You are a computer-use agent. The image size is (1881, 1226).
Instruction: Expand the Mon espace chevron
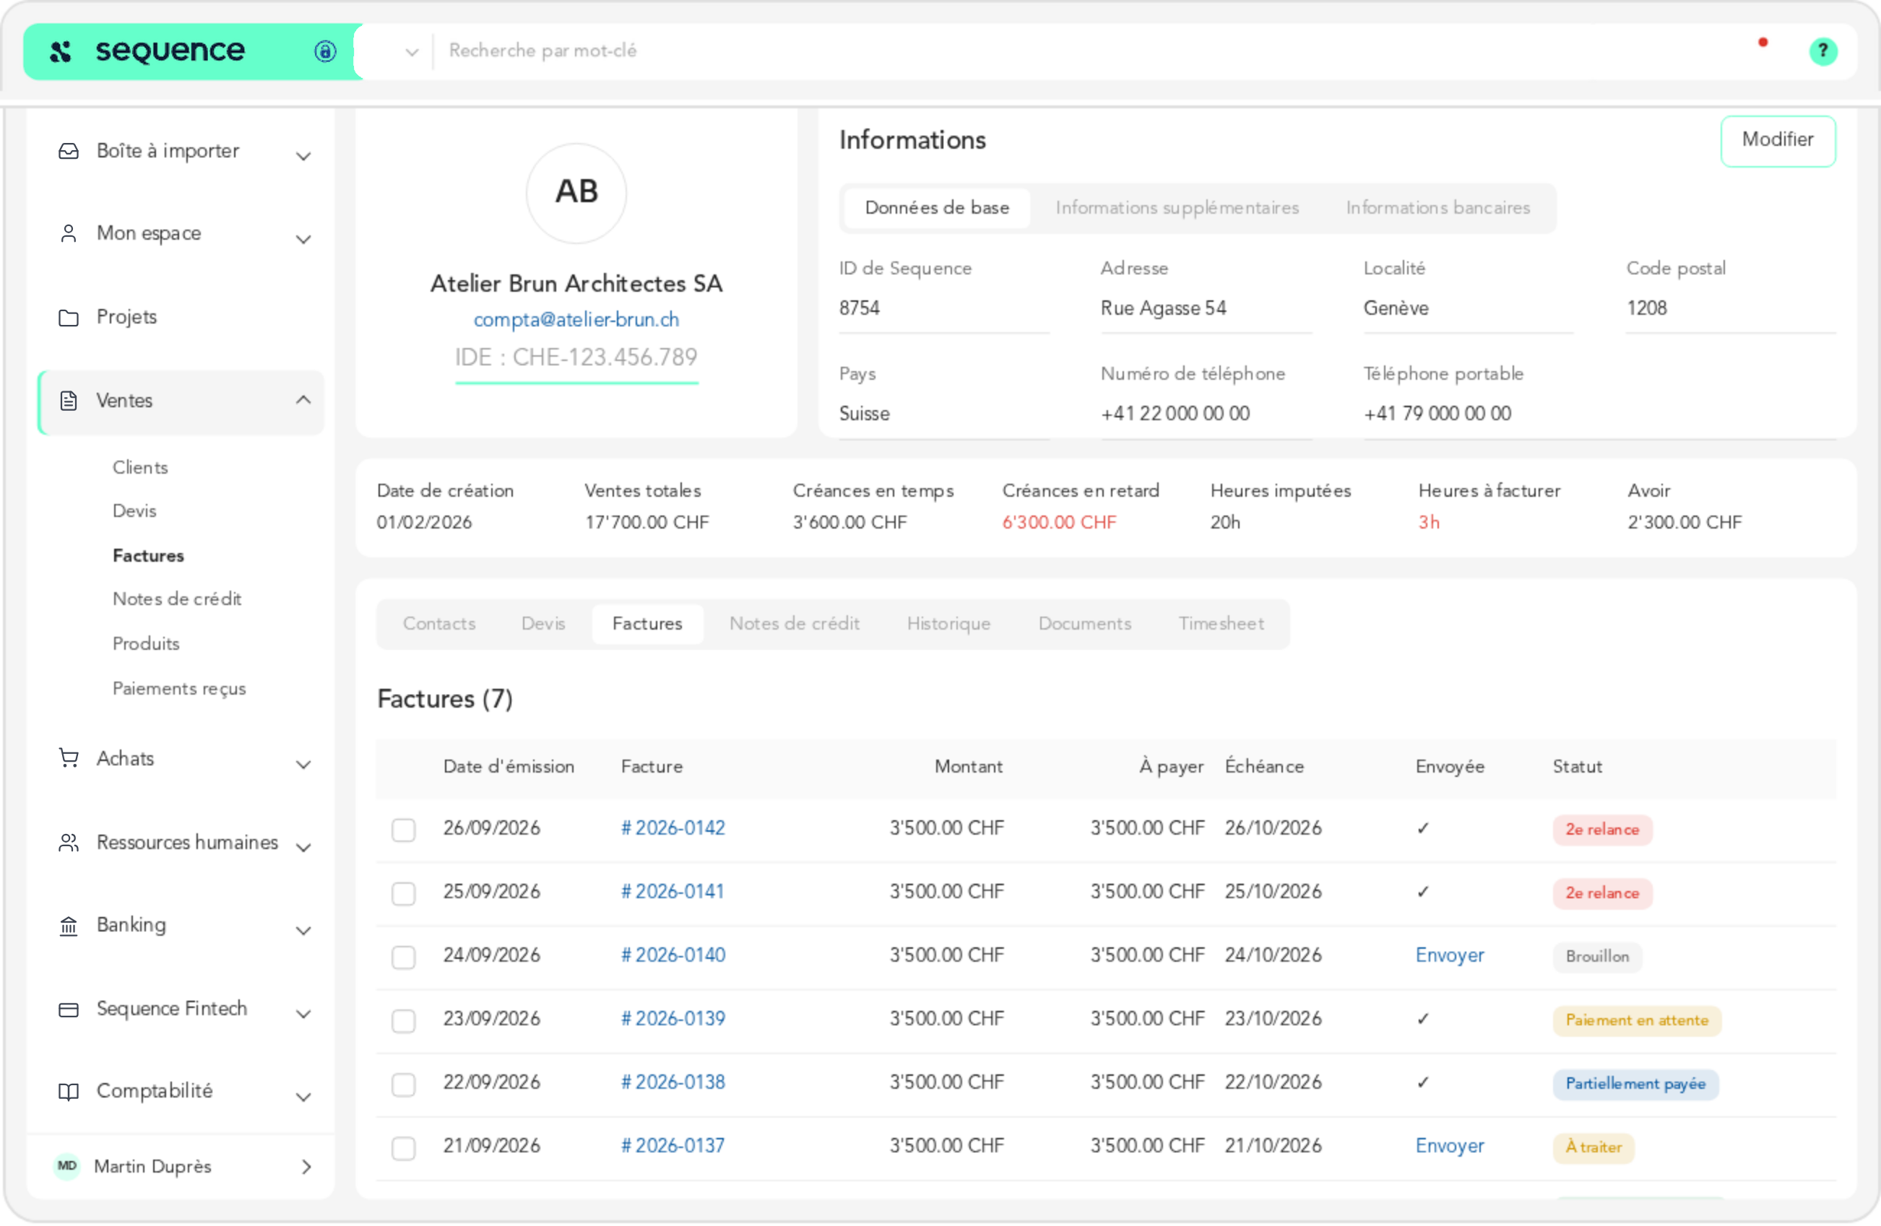coord(303,240)
